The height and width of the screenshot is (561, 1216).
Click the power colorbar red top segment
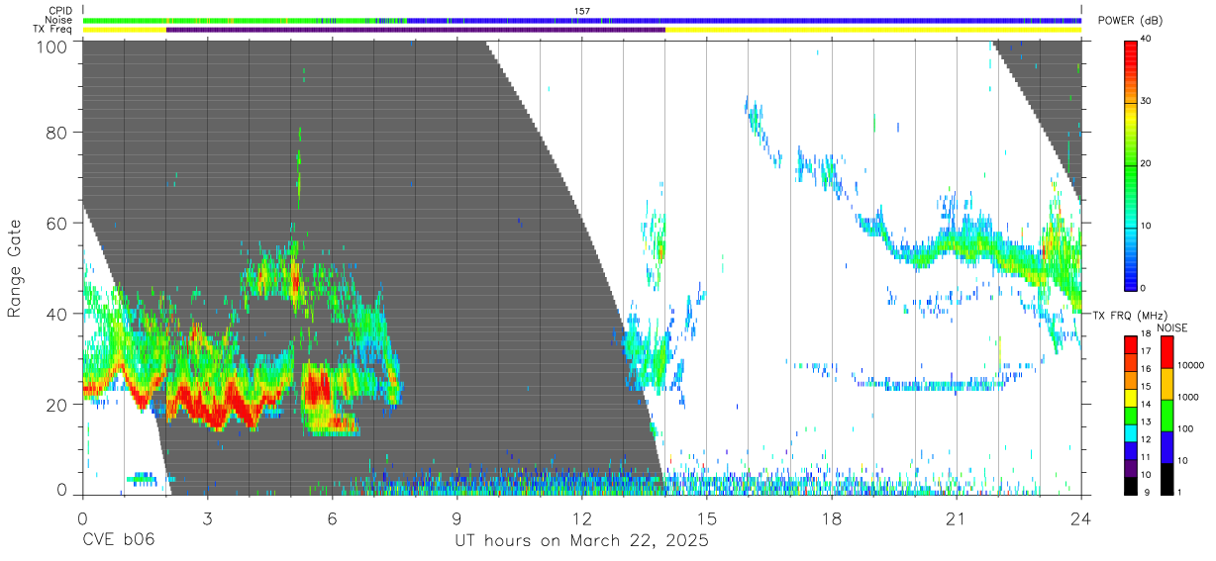click(x=1131, y=55)
